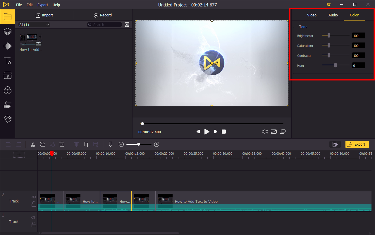Click the Paste icon in timeline toolbar
This screenshot has width=375, height=235.
(52, 144)
